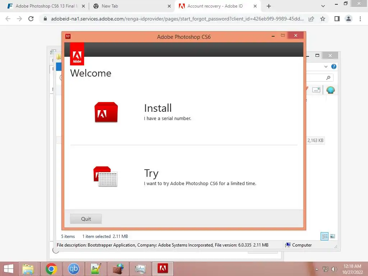Click the teal shell toolbar icon
This screenshot has height=276, width=368.
tap(331, 89)
